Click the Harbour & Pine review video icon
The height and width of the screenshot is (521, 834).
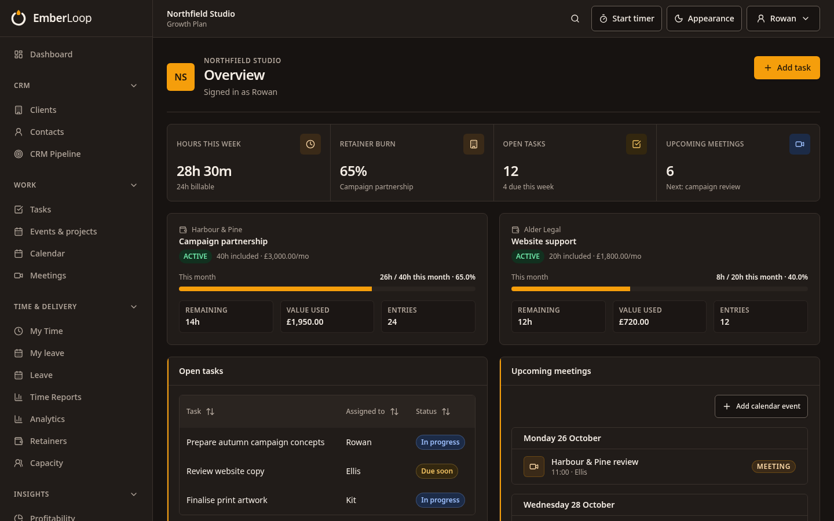coord(534,467)
